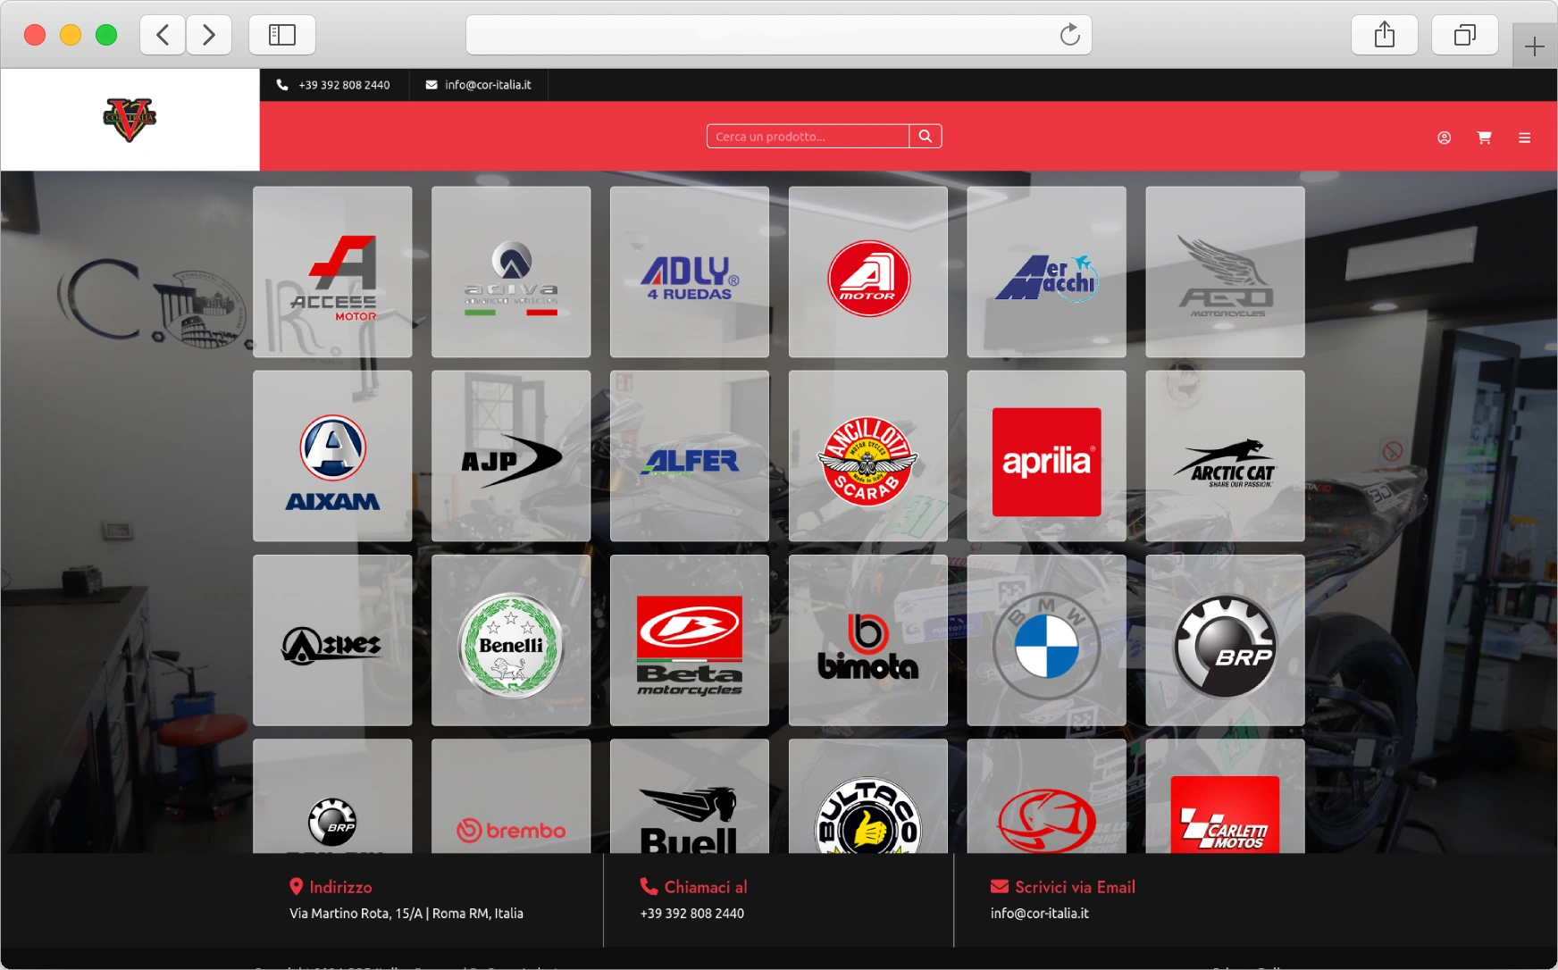Click the footer email info@cor-italia.it
The image size is (1558, 970).
1040,913
